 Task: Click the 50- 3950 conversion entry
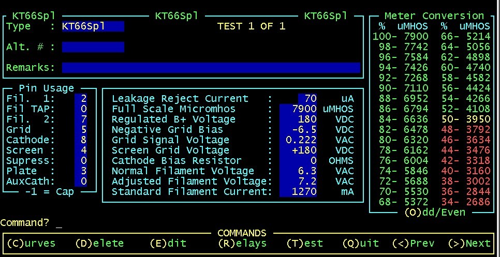coord(466,119)
